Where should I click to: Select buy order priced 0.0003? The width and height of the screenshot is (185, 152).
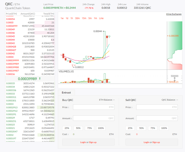pos(30,104)
